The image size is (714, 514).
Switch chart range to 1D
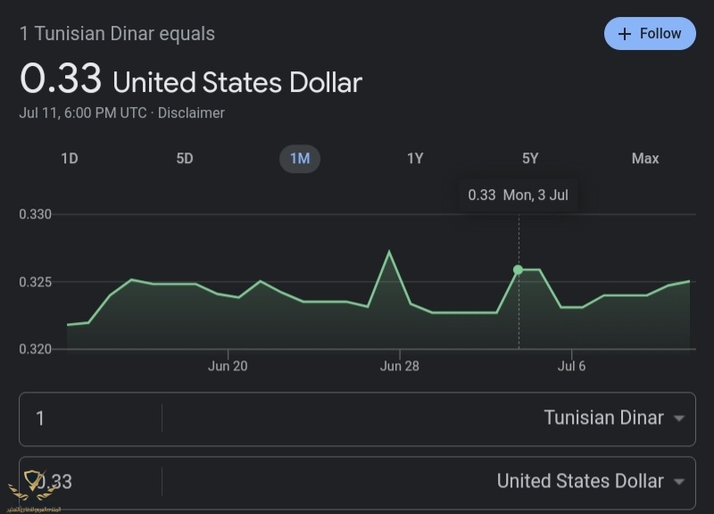[x=70, y=159]
